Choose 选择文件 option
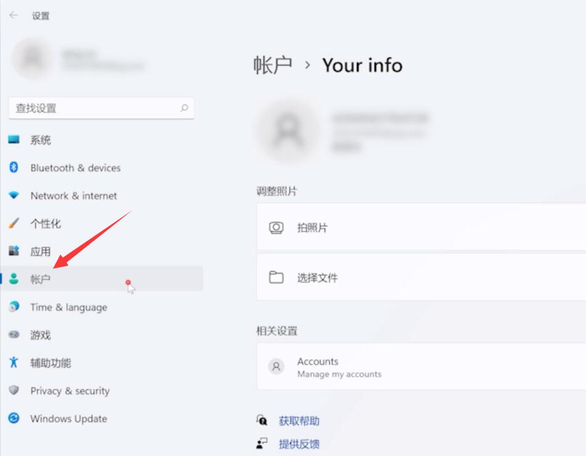The image size is (586, 456). (x=421, y=277)
